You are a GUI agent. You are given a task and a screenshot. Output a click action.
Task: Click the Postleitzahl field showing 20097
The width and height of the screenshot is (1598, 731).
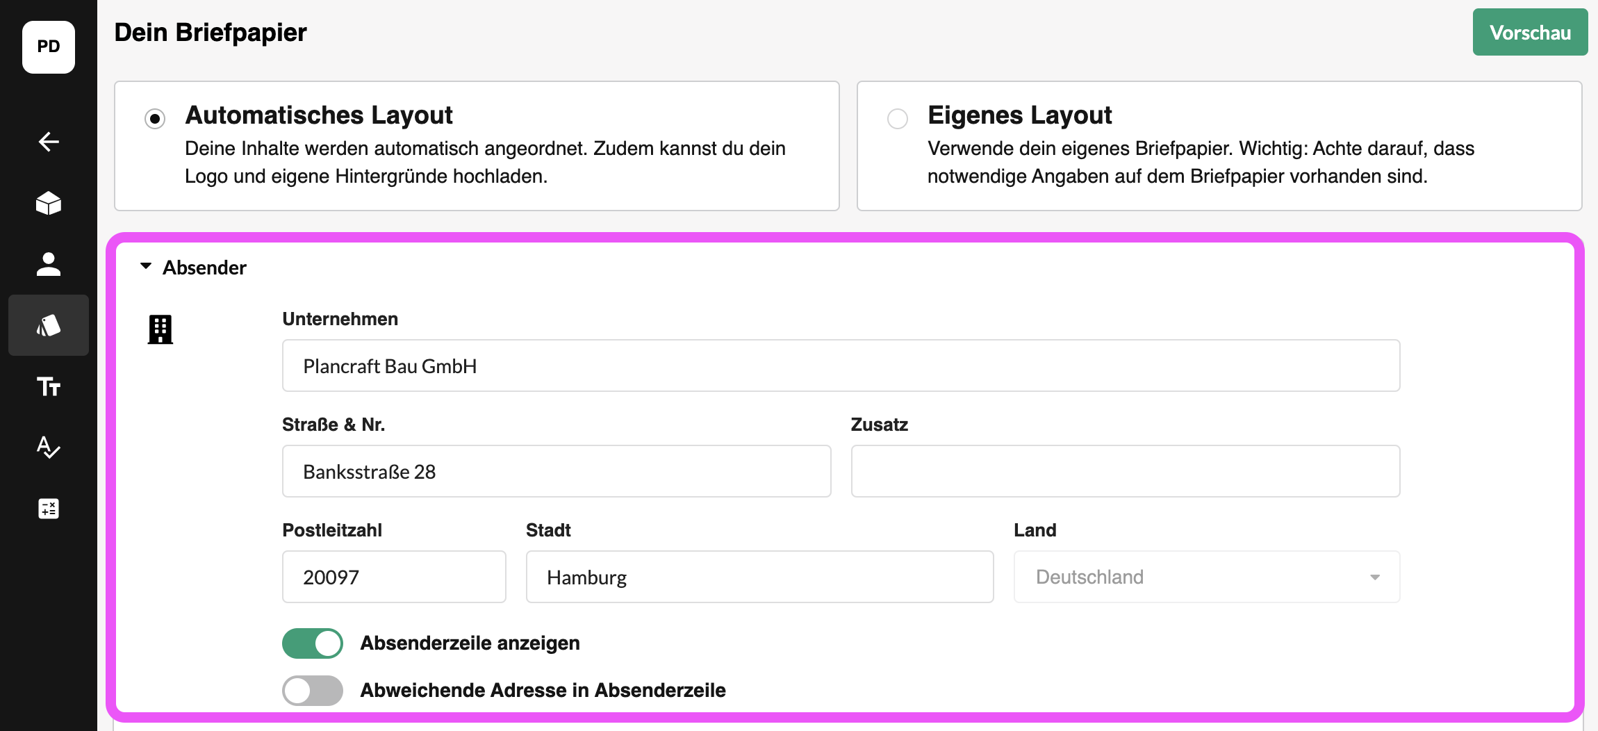pos(394,577)
